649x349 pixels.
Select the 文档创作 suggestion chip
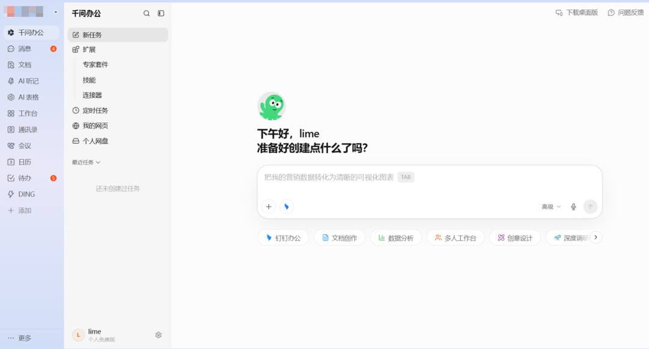tap(340, 238)
